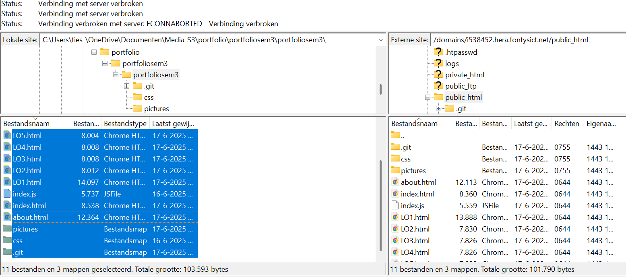The width and height of the screenshot is (626, 277).
Task: Click the index.js file icon in local list
Action: tap(7, 194)
